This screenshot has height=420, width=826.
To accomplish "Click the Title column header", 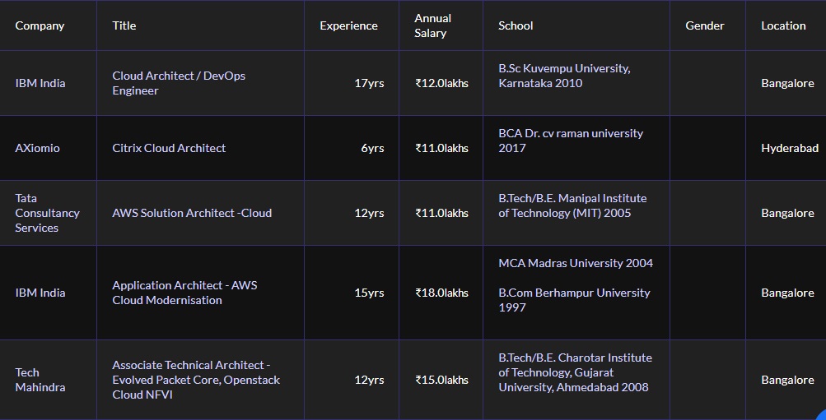I will 124,25.
